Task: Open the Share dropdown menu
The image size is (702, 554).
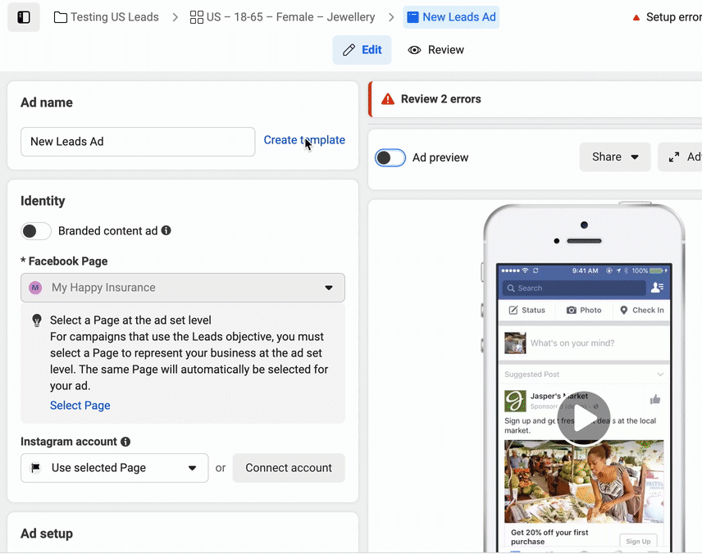Action: click(615, 157)
